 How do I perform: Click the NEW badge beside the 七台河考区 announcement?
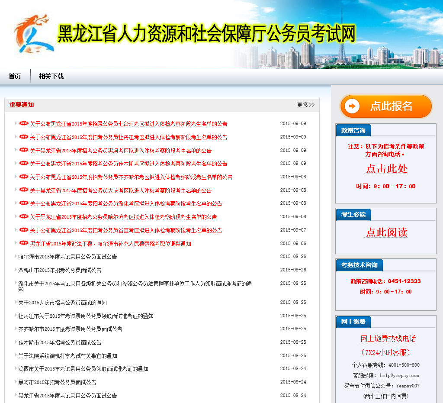[24, 123]
